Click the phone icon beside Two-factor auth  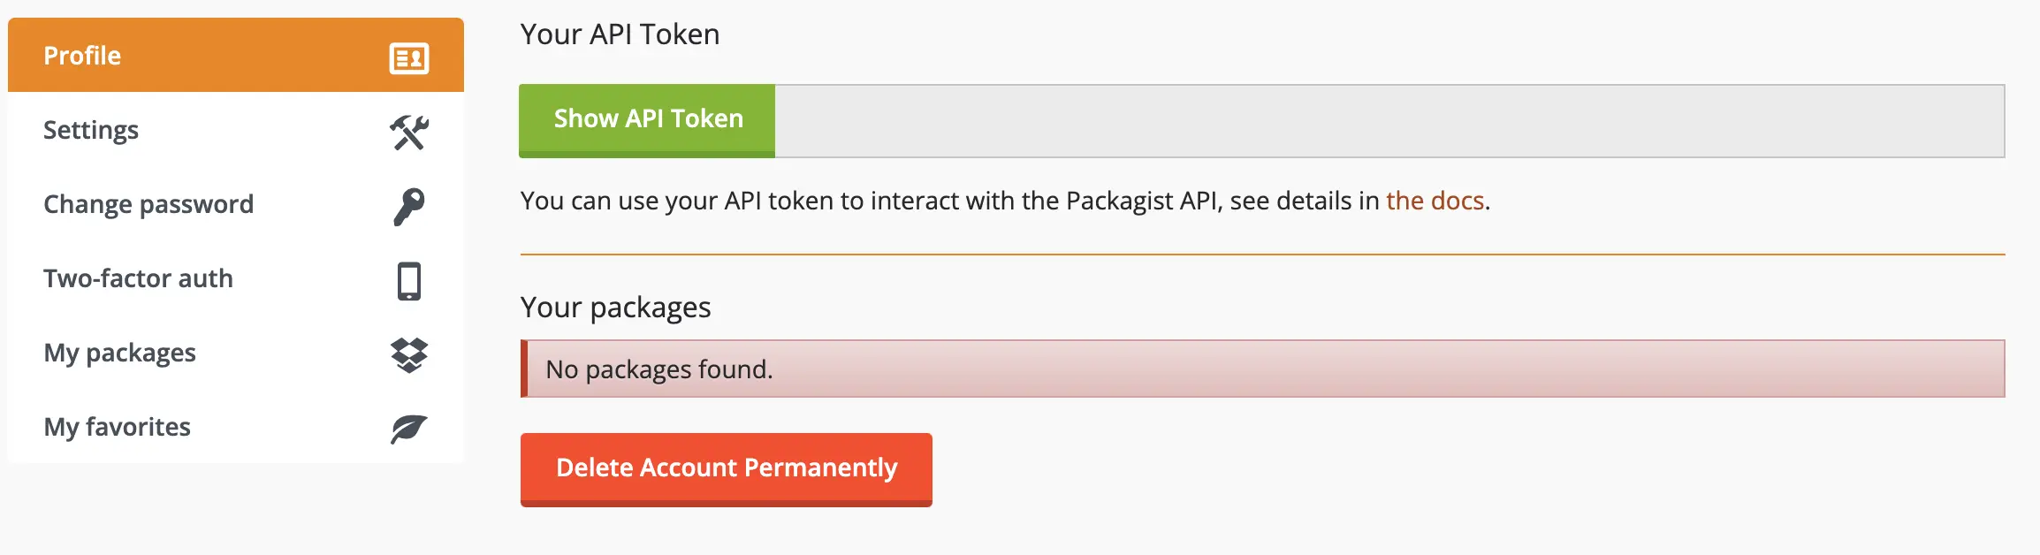[409, 279]
